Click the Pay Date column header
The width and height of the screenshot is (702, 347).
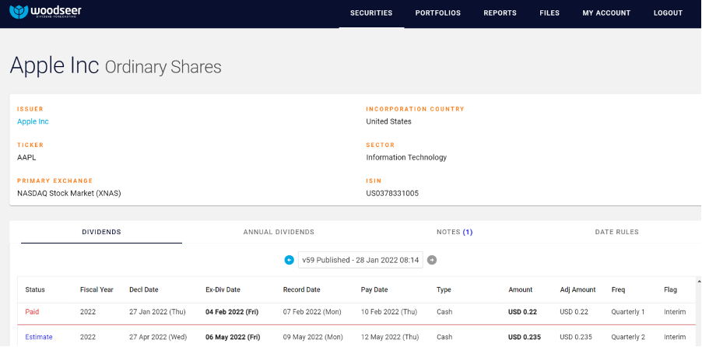click(374, 289)
